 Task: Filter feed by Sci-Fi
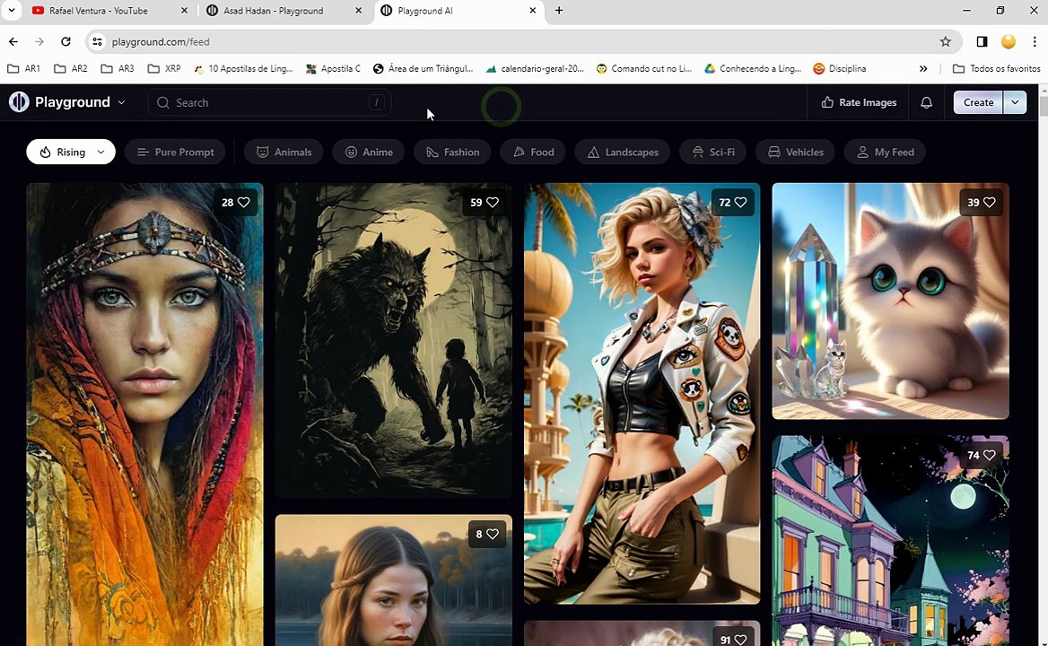point(713,152)
